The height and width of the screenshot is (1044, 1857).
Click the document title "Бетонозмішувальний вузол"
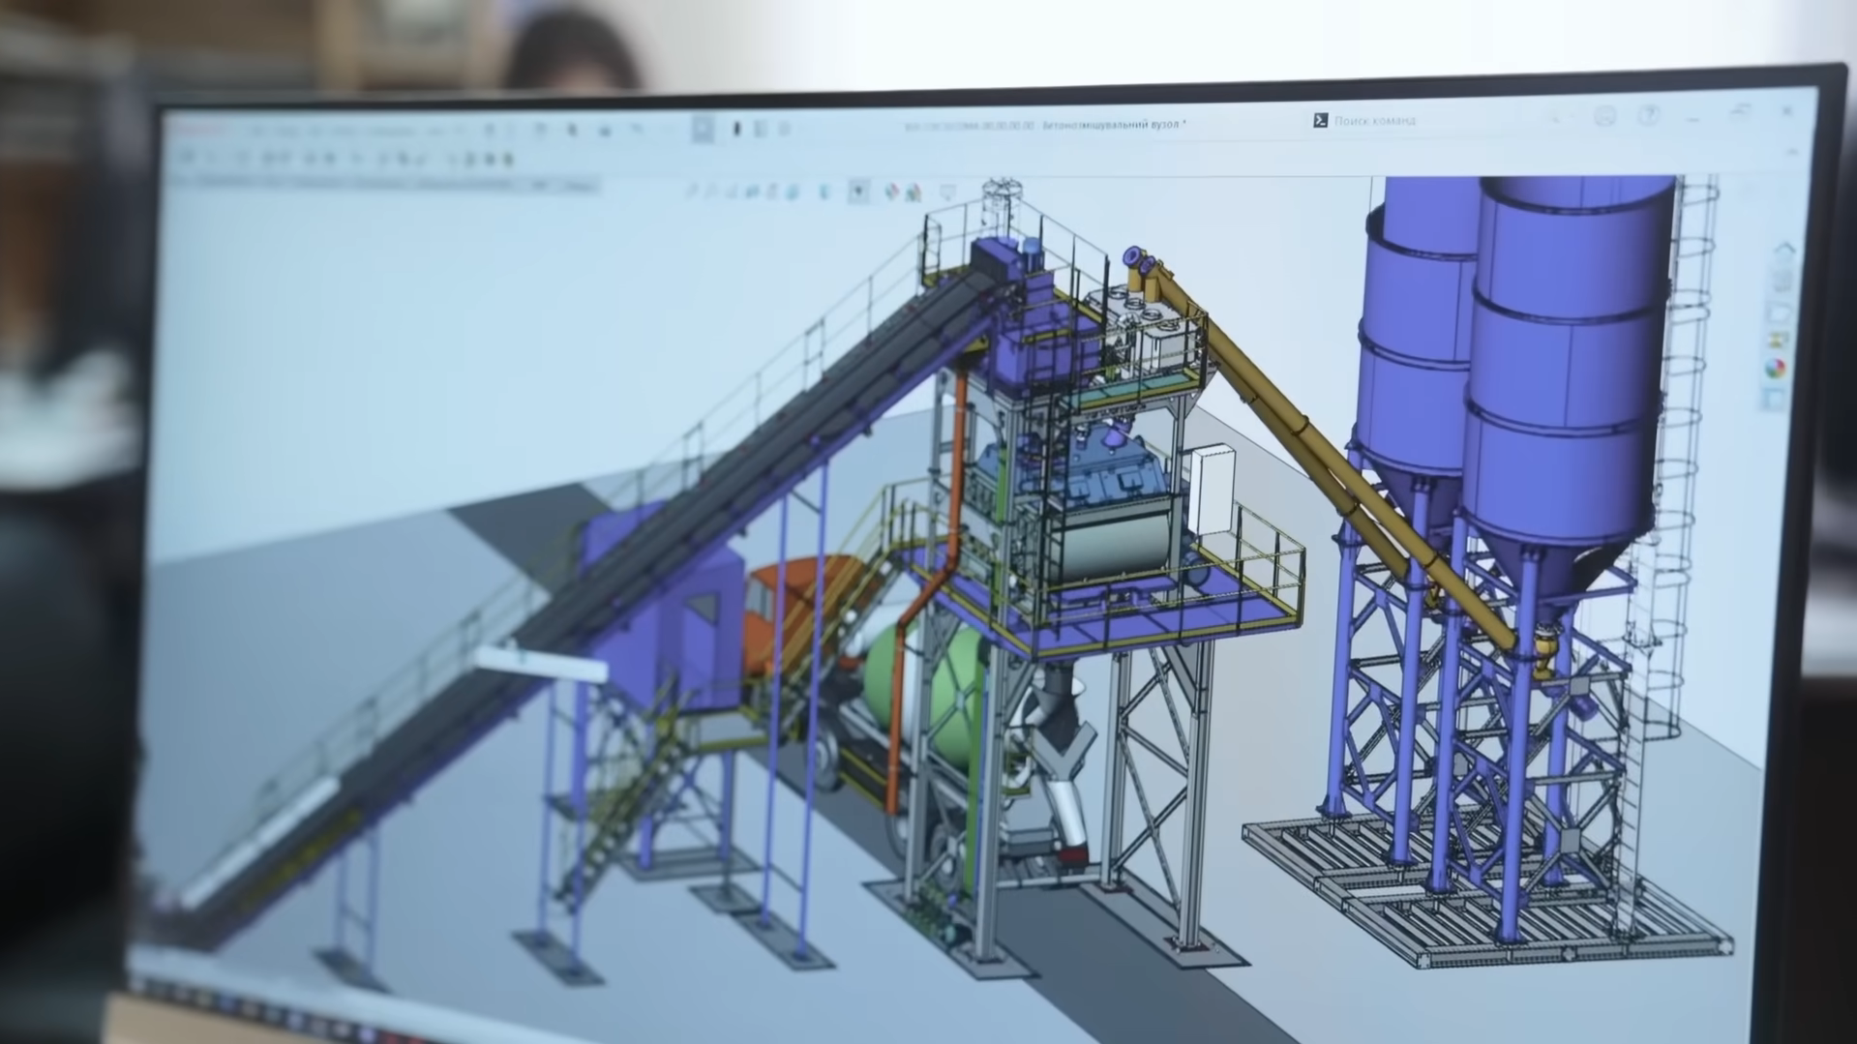click(x=1113, y=125)
